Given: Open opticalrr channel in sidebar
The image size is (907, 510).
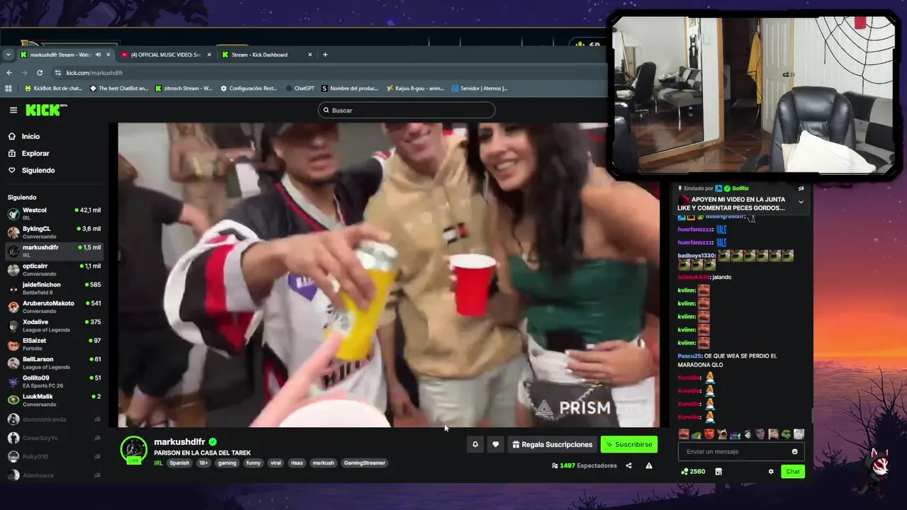Looking at the screenshot, I should click(x=55, y=269).
